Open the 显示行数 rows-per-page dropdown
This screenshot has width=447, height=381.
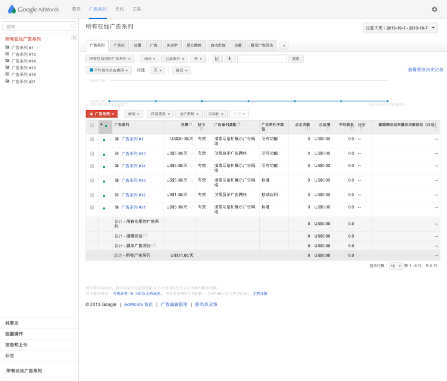click(x=396, y=266)
